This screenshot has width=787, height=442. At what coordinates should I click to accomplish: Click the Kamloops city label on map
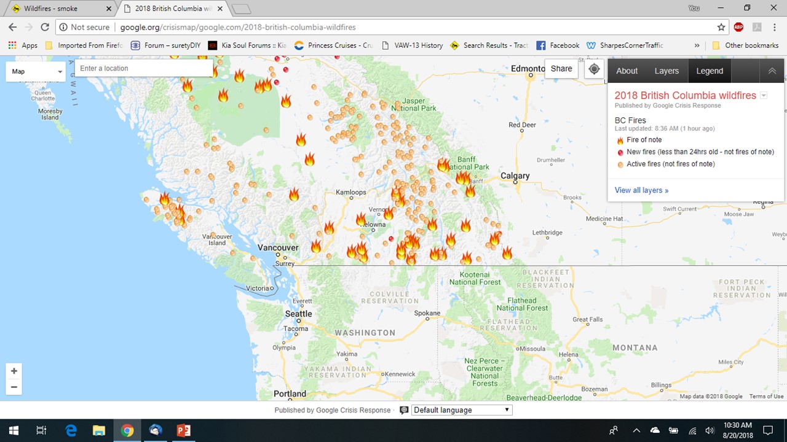tap(351, 192)
